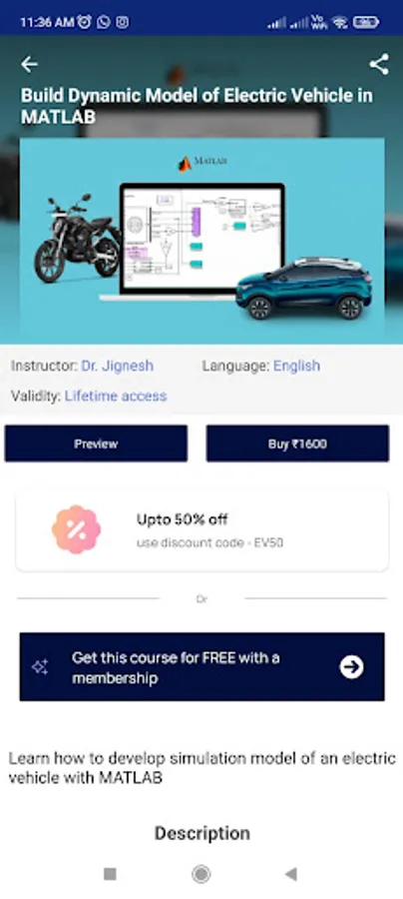Tap the Android recent apps square
The image size is (403, 899).
click(110, 874)
